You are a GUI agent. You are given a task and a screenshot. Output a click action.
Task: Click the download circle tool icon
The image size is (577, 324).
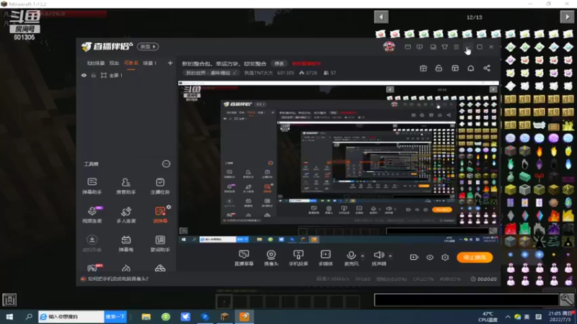tap(92, 240)
